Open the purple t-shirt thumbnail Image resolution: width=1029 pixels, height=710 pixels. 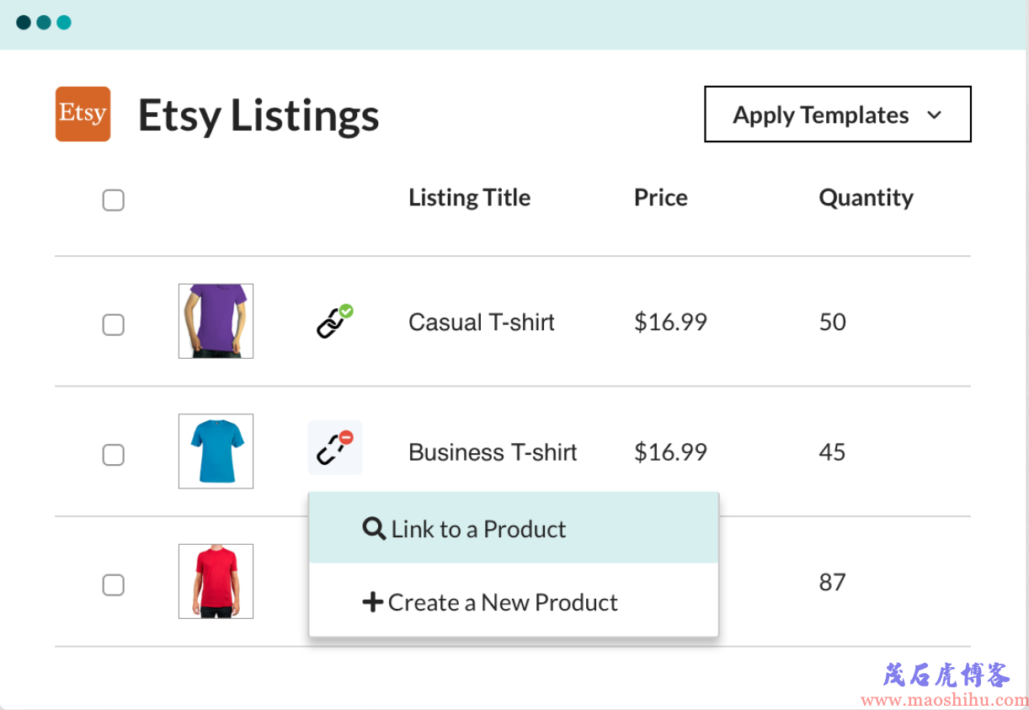coord(216,321)
